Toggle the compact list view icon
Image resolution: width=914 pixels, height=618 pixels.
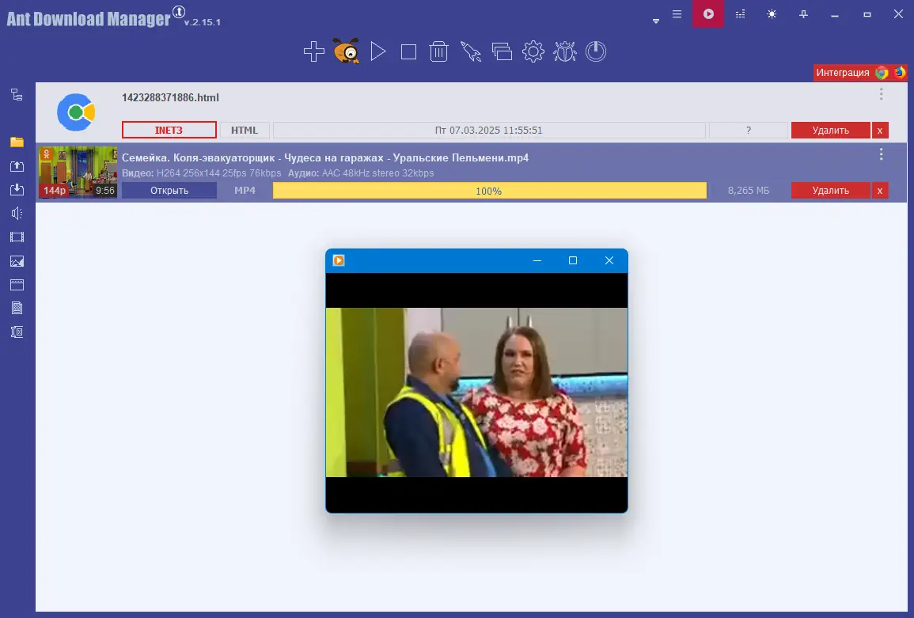[x=740, y=14]
